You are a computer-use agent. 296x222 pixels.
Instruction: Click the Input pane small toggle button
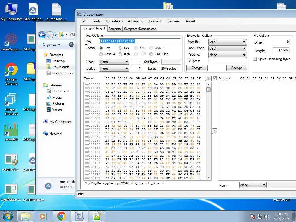208,78
